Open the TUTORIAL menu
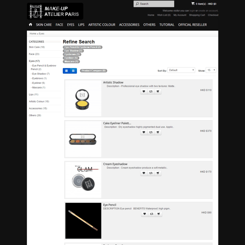 coord(167,25)
